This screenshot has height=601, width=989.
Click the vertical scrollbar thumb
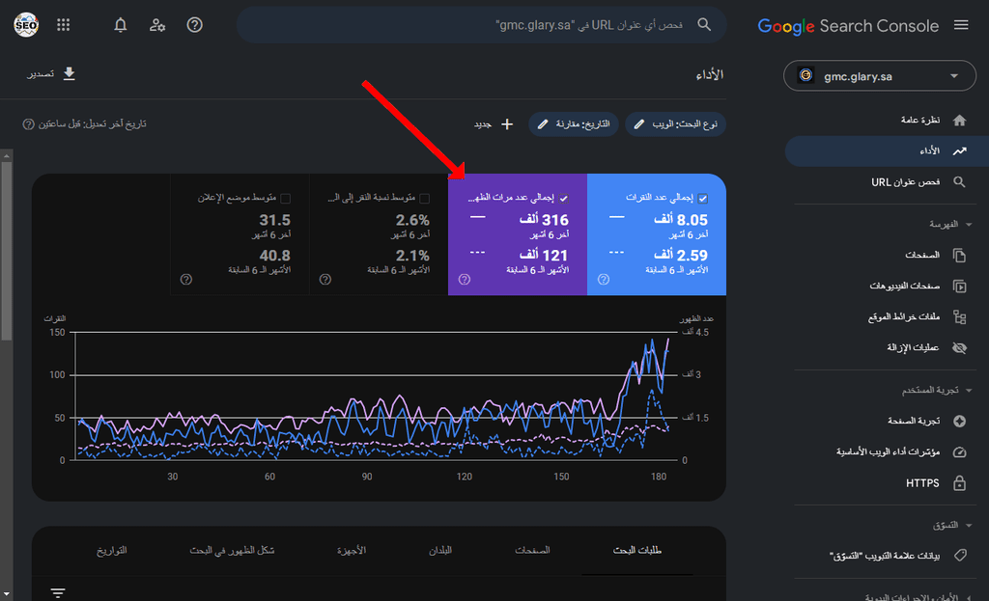coord(7,251)
